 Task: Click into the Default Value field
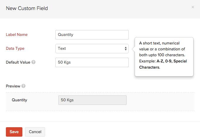point(92,62)
